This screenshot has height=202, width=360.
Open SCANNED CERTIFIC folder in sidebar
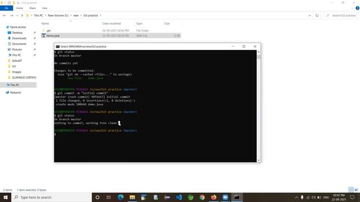24,77
